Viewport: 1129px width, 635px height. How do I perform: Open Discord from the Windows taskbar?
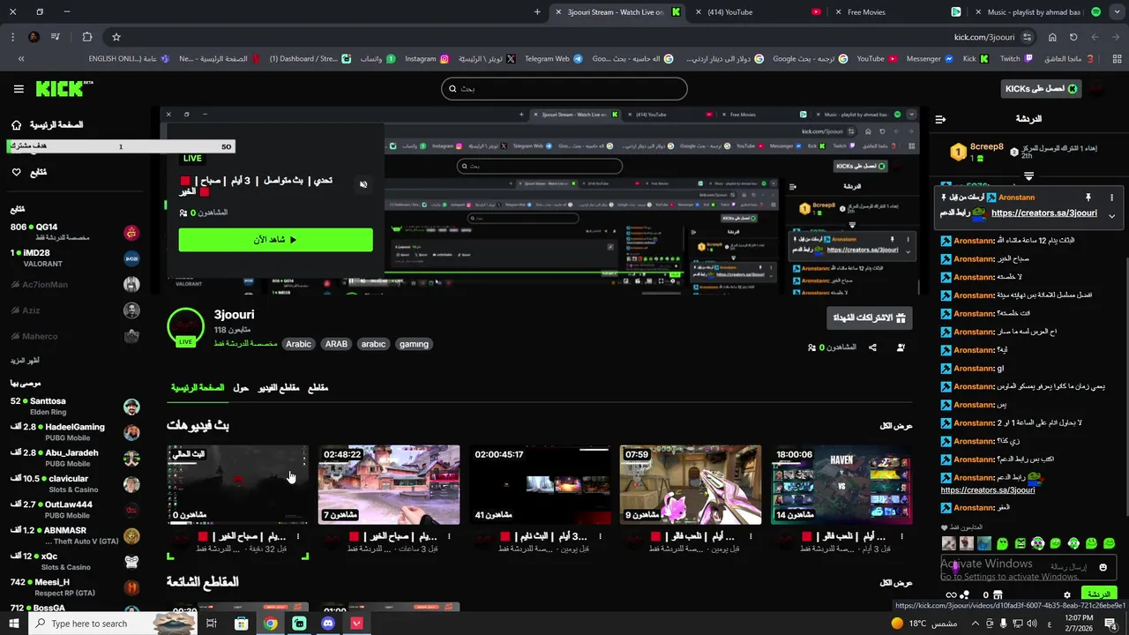(328, 624)
